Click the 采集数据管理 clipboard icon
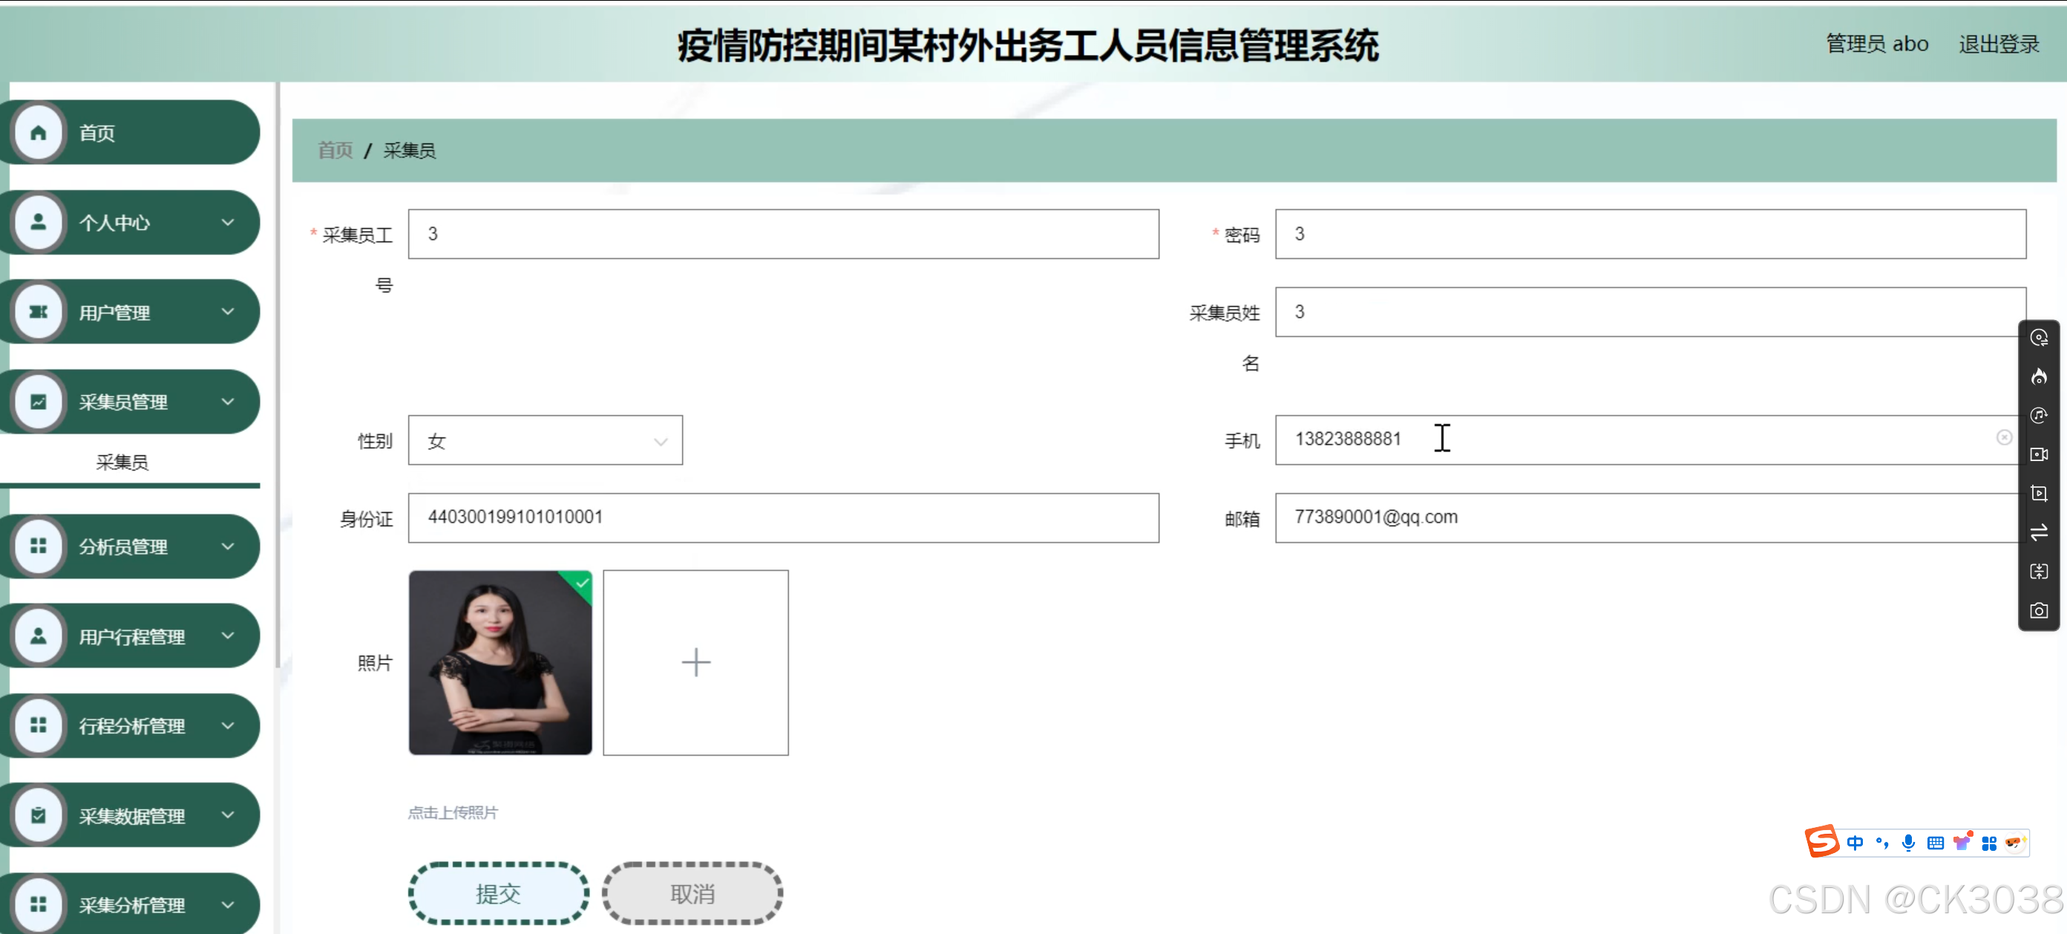Screen dimensions: 2067x934 38,815
